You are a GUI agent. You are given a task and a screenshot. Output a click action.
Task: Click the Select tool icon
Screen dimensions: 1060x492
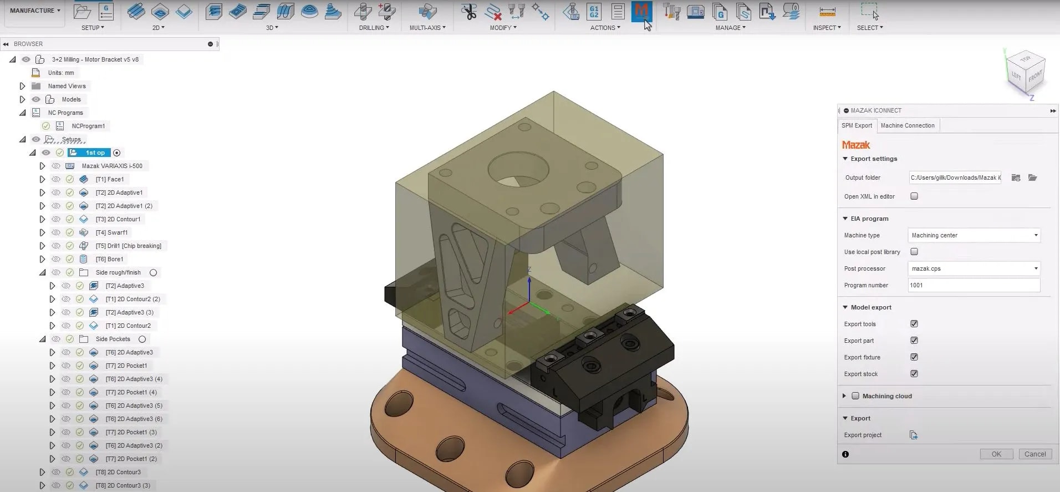[869, 11]
